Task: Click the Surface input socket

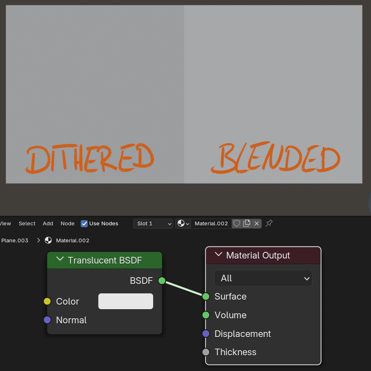Action: [x=206, y=296]
